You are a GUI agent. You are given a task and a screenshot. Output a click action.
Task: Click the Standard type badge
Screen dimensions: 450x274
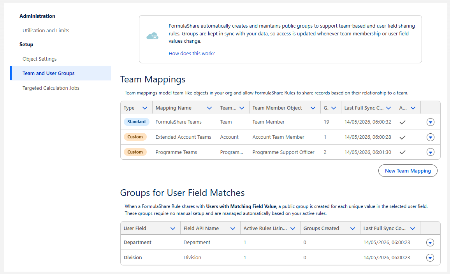click(x=136, y=122)
